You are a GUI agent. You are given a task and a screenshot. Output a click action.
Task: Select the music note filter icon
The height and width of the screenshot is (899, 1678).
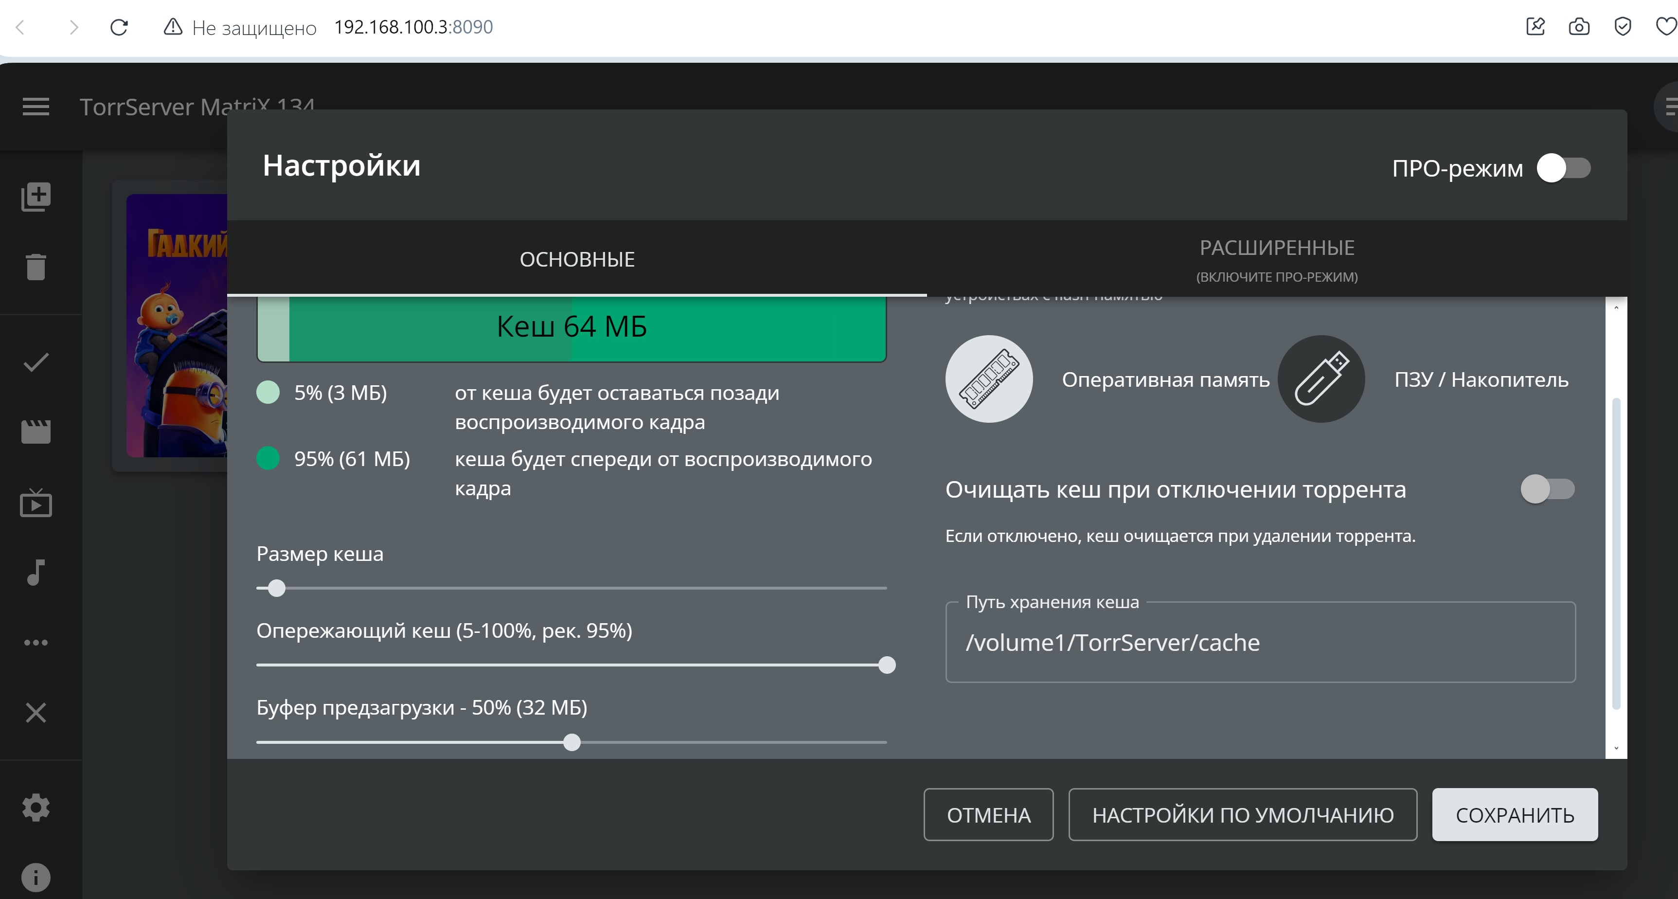click(36, 573)
